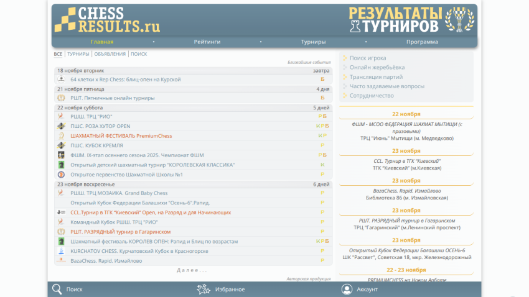
Task: Open ПШС. КУБОК КРЕМЛЯ tournament
Action: coord(96,145)
